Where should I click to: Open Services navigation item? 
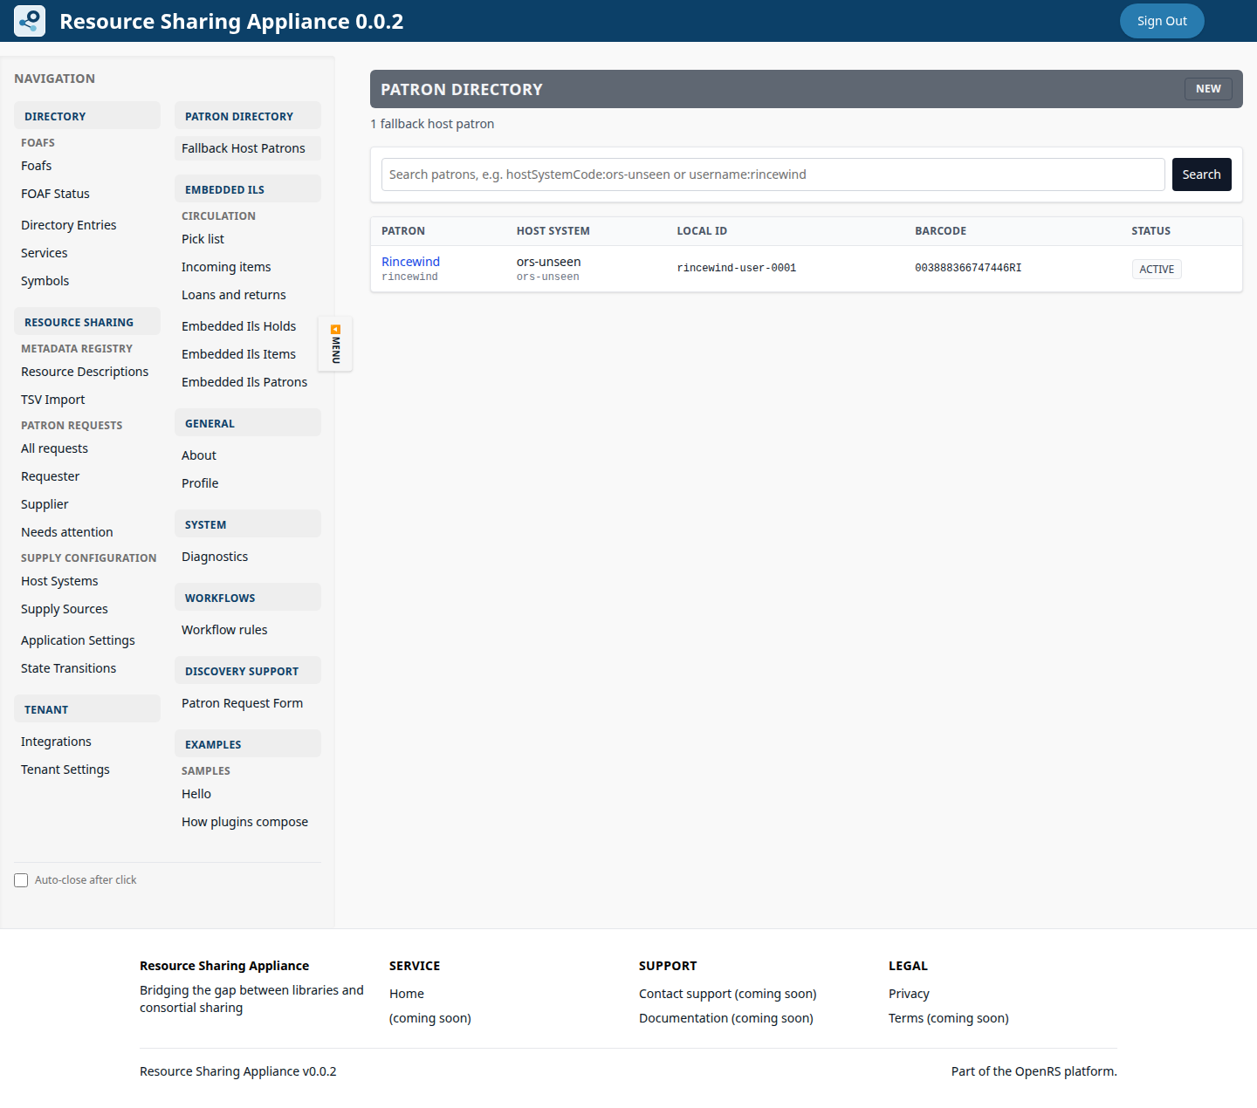point(45,253)
